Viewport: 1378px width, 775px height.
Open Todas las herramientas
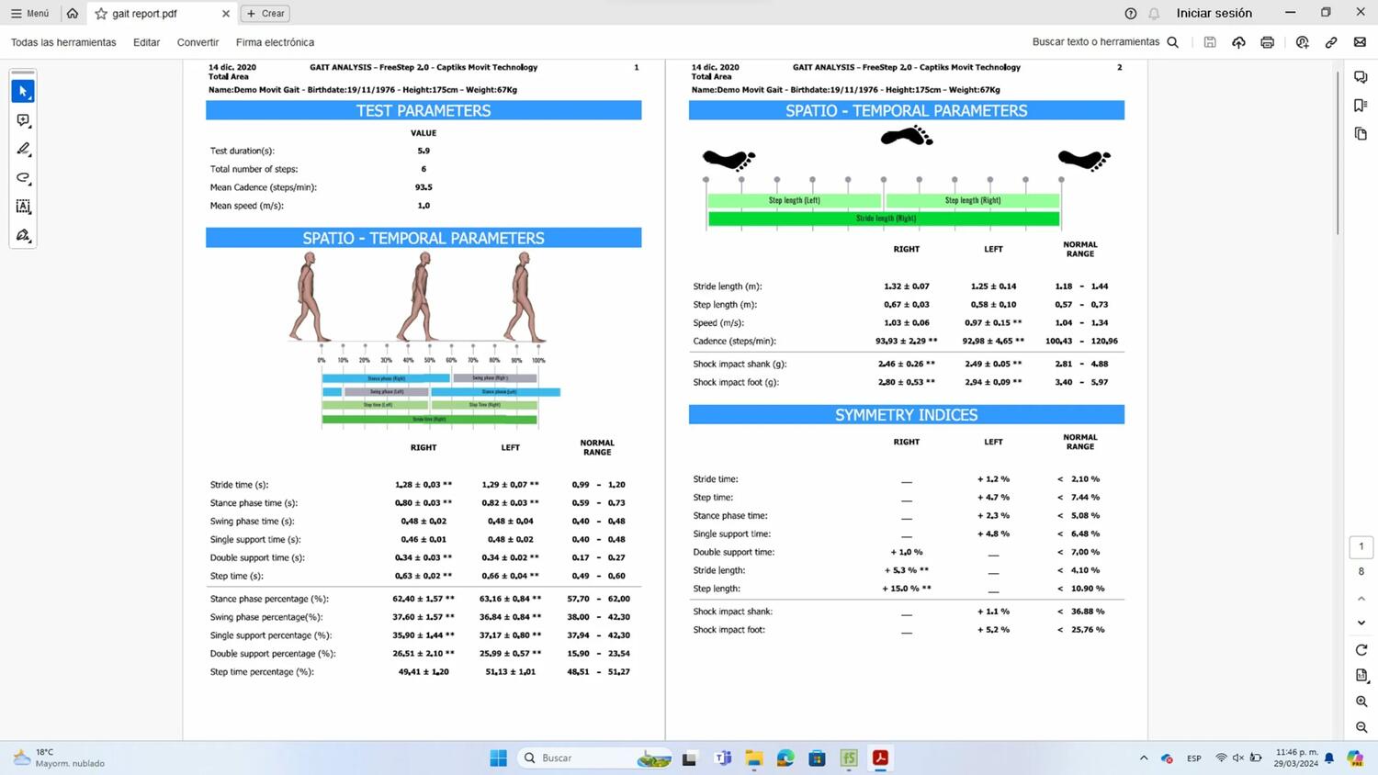point(63,42)
